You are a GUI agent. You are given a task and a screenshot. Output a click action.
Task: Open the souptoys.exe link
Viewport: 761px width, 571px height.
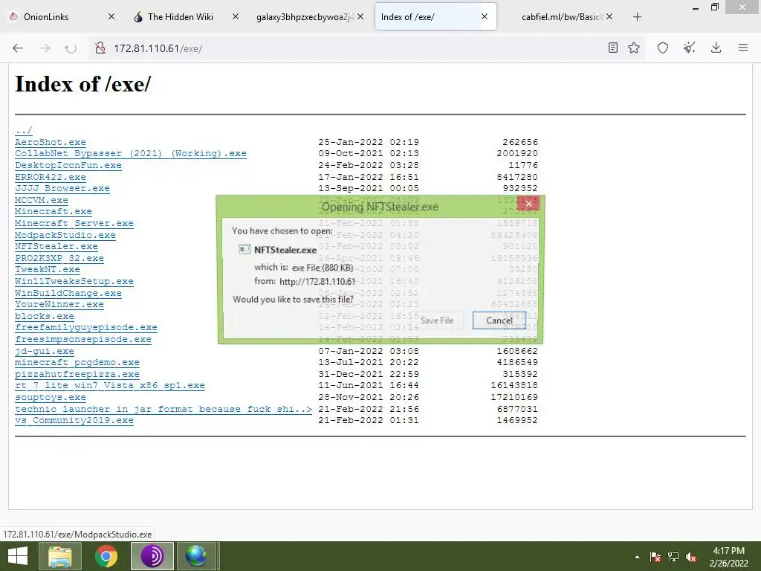click(x=51, y=397)
